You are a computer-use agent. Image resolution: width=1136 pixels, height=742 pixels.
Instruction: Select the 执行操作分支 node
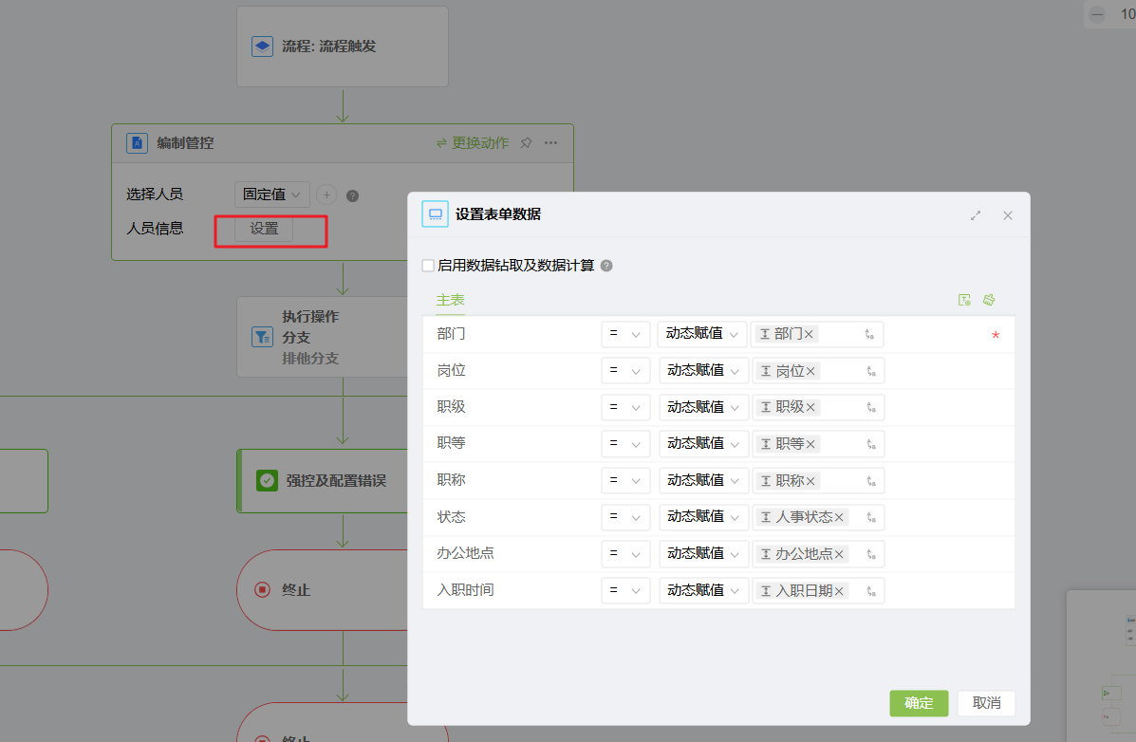(323, 337)
